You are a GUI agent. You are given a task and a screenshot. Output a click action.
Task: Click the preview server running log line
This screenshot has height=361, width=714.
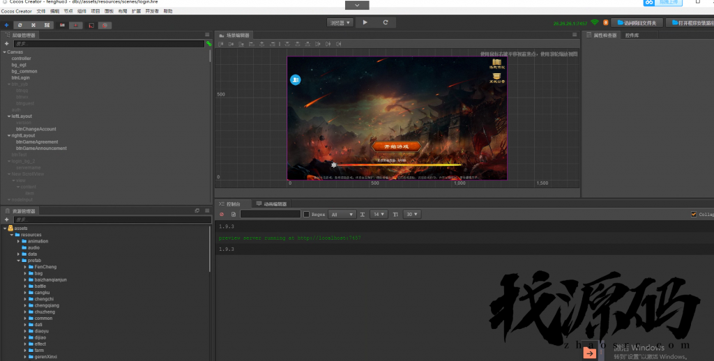(x=289, y=238)
